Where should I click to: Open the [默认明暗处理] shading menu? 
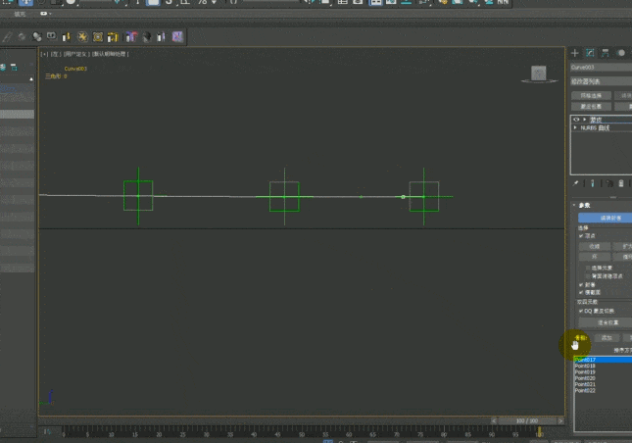point(110,54)
